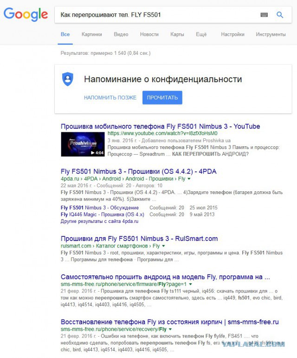Click НАПОМНИТЬ ПОЗЖЕ link

110,98
